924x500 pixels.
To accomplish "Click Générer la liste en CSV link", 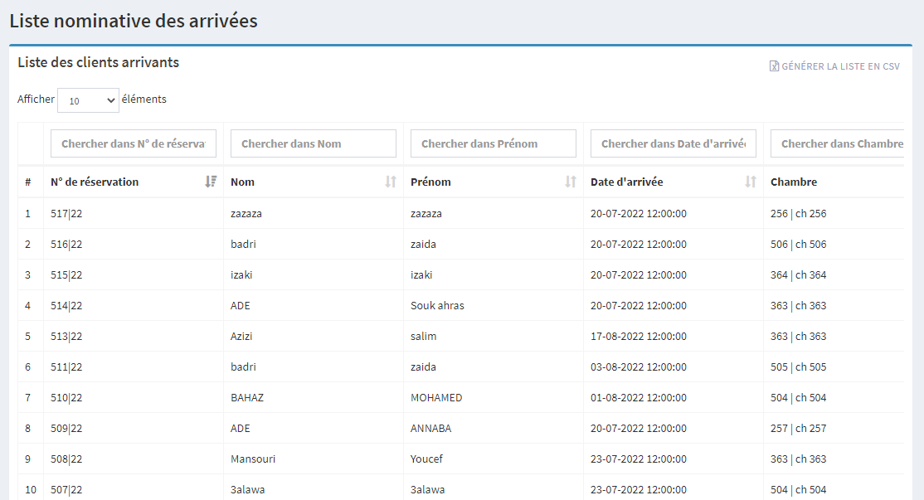I will click(839, 66).
